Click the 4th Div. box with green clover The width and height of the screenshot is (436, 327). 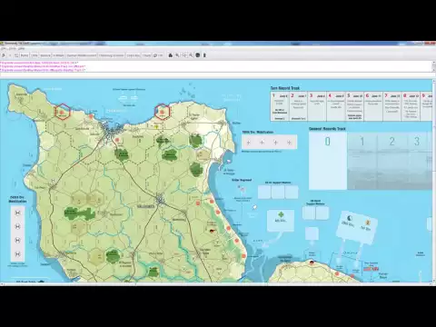281,221
